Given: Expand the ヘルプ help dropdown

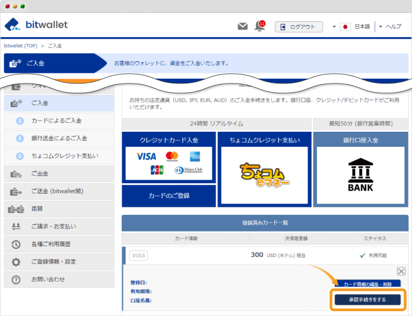Looking at the screenshot, I should tap(390, 26).
